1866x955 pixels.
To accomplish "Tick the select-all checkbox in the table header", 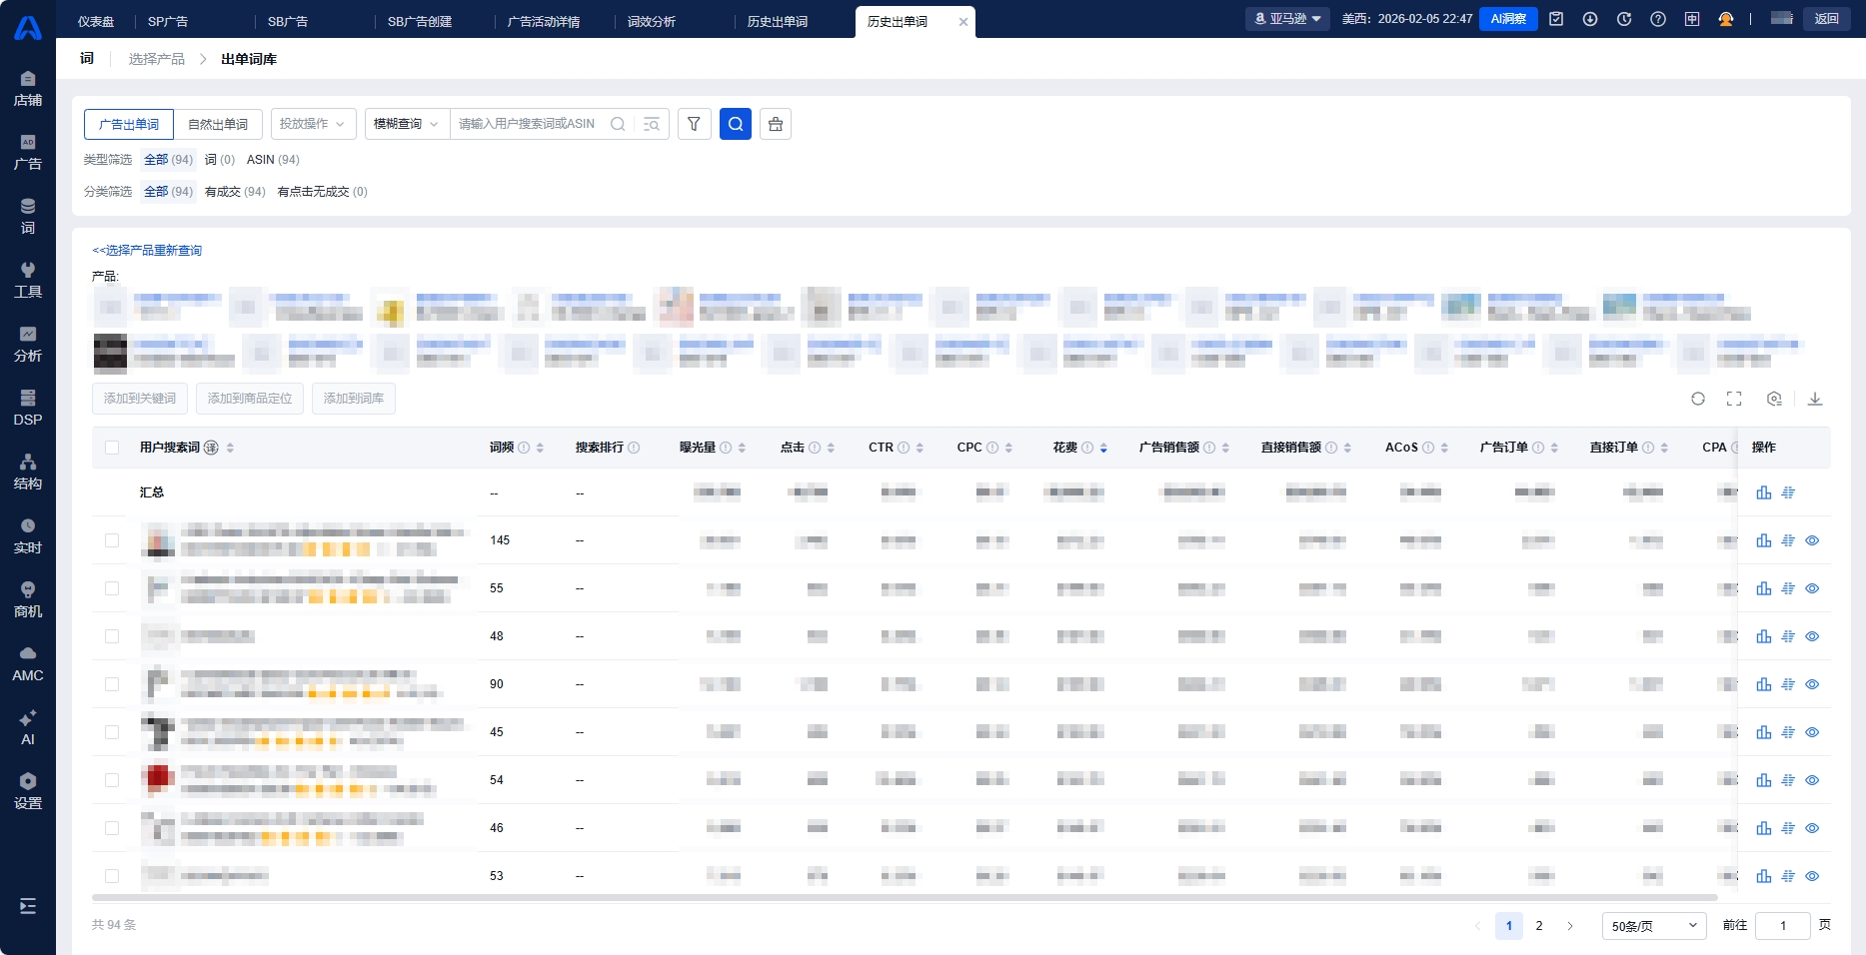I will 112,448.
